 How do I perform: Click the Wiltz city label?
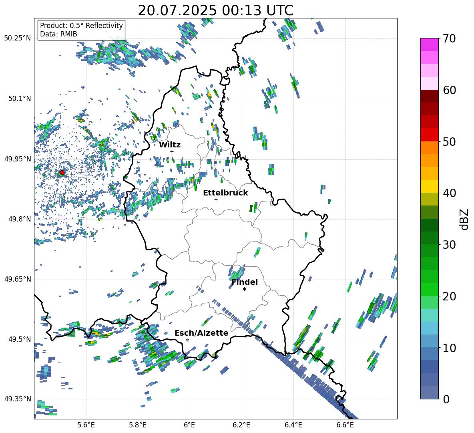[170, 145]
